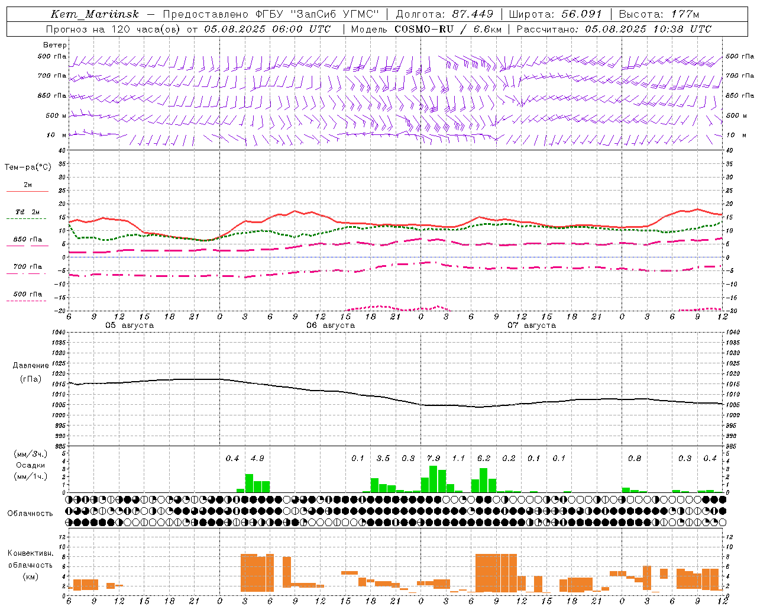Click the 06 августа date label
Screen dimensions: 757x606
tap(331, 325)
